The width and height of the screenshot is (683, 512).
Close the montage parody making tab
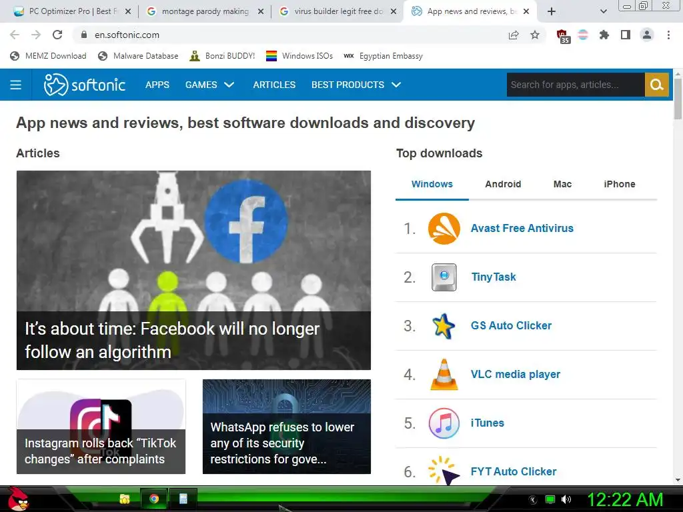pos(261,12)
